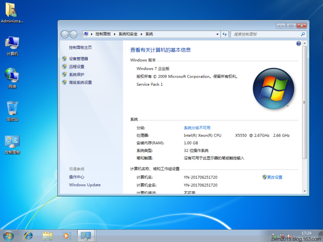323x242 pixels.
Task: Click shield icon beside 更改设置
Action: pyautogui.click(x=264, y=177)
